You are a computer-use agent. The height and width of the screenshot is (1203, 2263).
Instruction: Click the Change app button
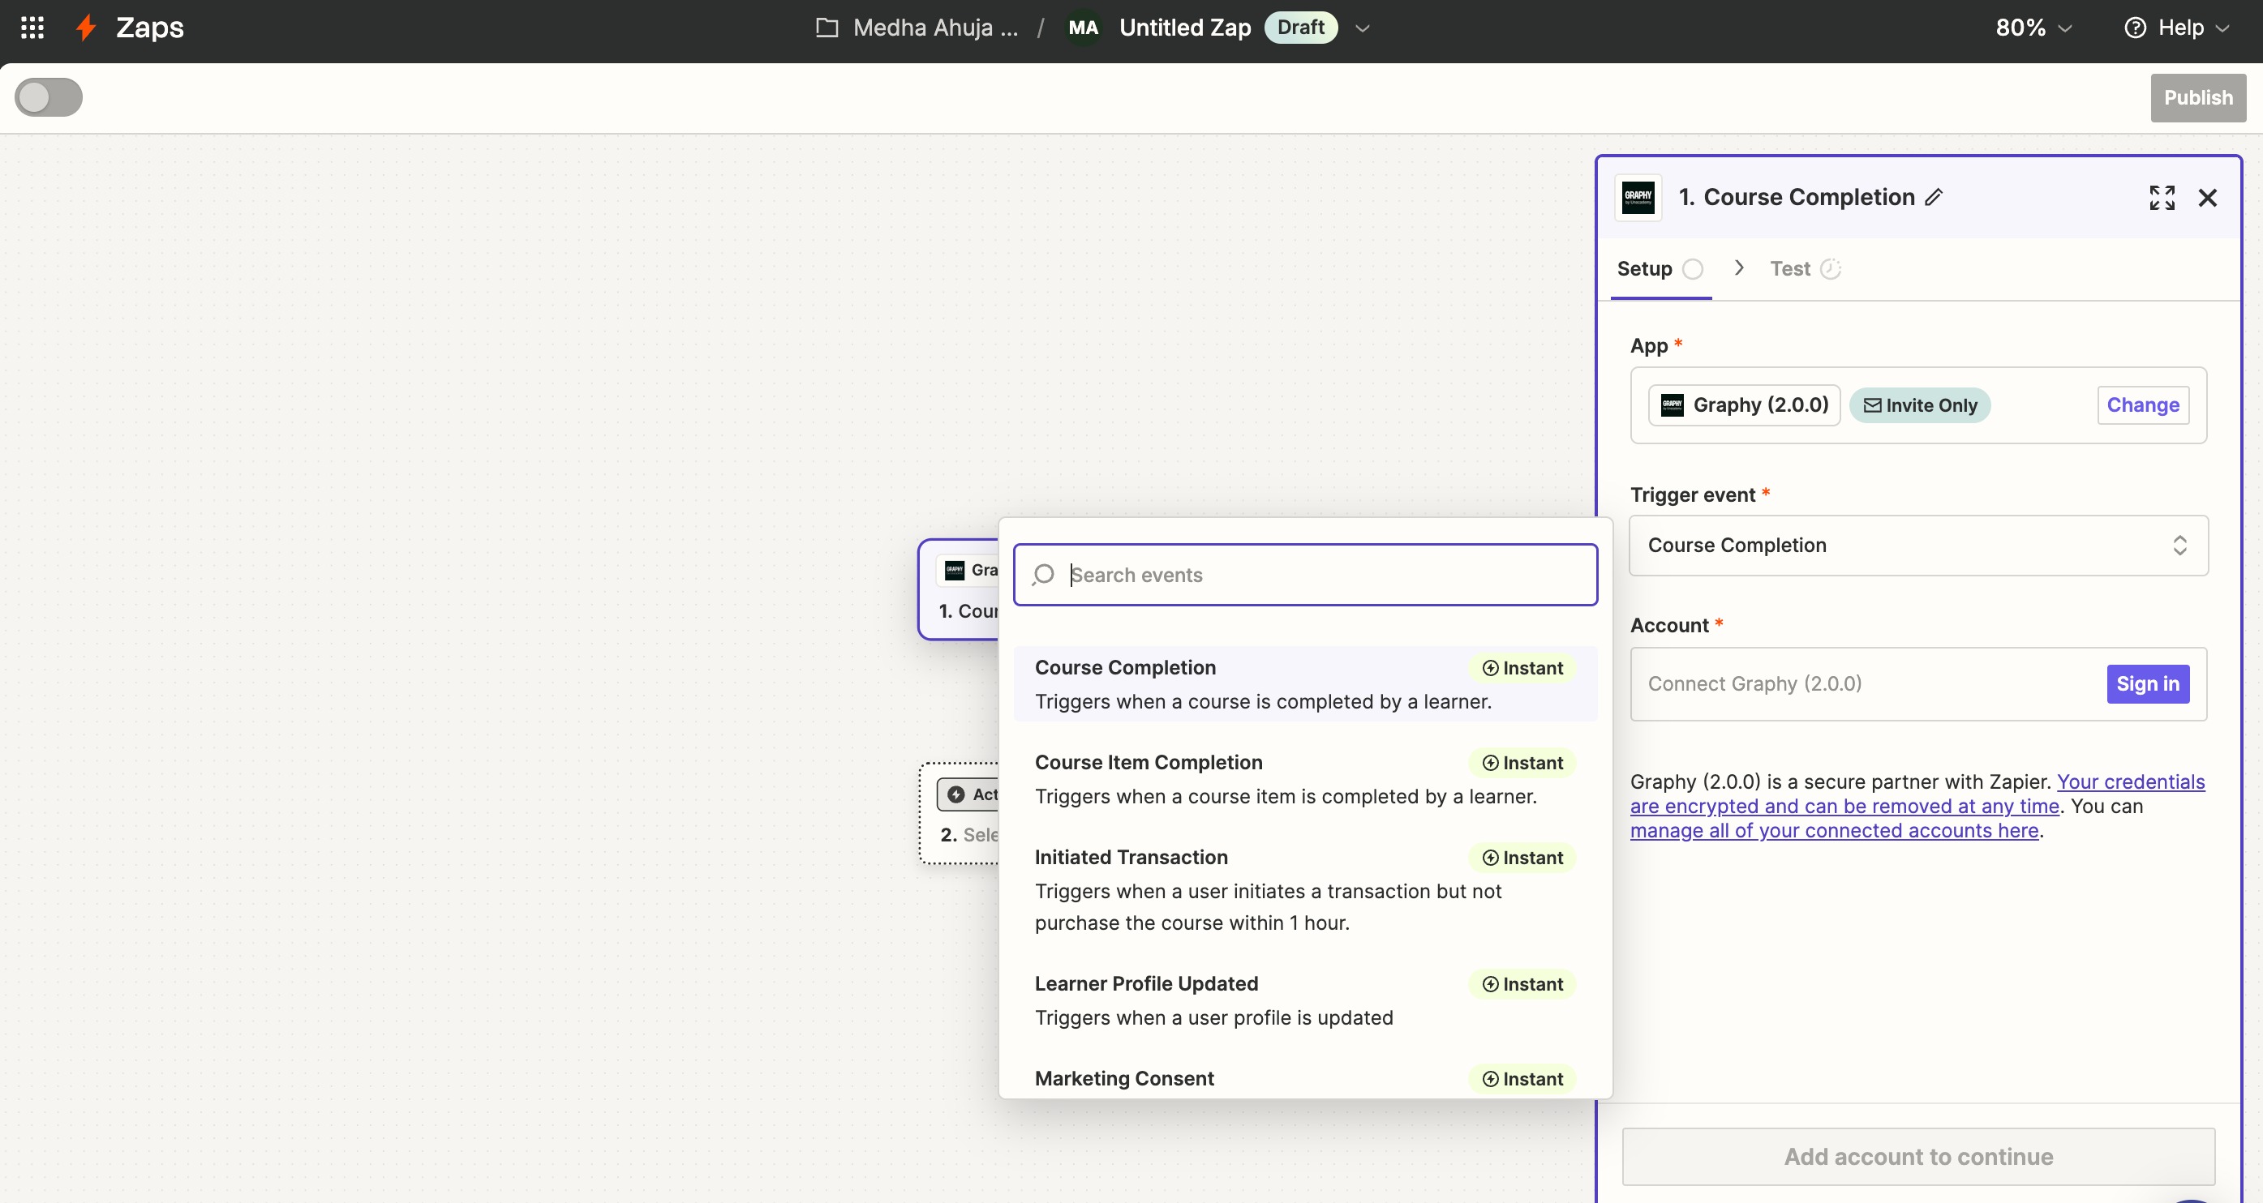(2143, 405)
